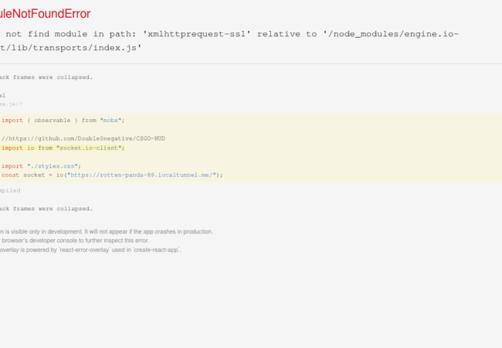Click the eval function name in stack
The width and height of the screenshot is (502, 348).
(x=3, y=95)
